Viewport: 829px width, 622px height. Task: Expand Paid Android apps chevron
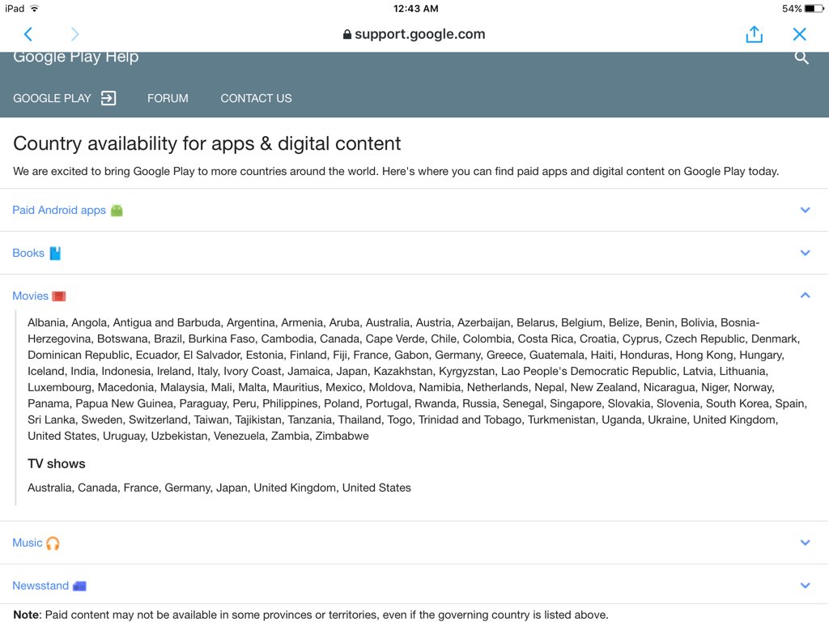(806, 210)
